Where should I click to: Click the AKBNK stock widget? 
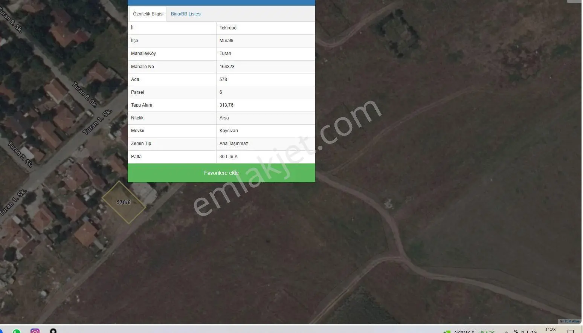click(469, 331)
